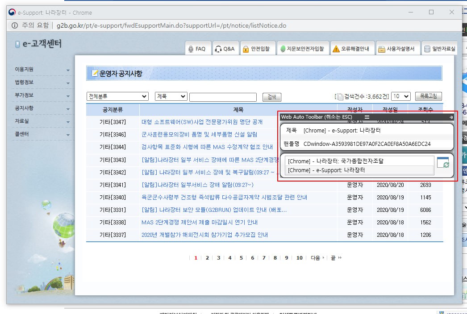Expand the 부가정보 sidebar menu
Viewport: 467px width, 314px height.
(42, 95)
